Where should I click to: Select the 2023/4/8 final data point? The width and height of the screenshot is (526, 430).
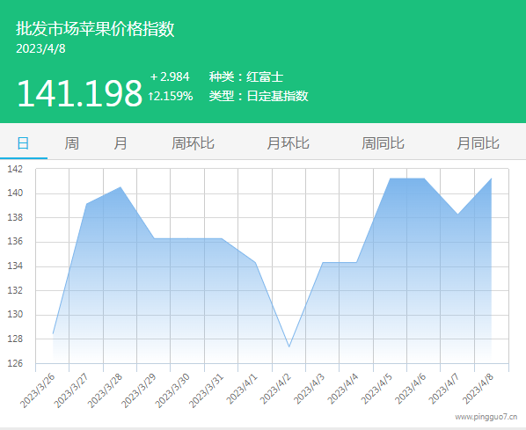pos(492,179)
